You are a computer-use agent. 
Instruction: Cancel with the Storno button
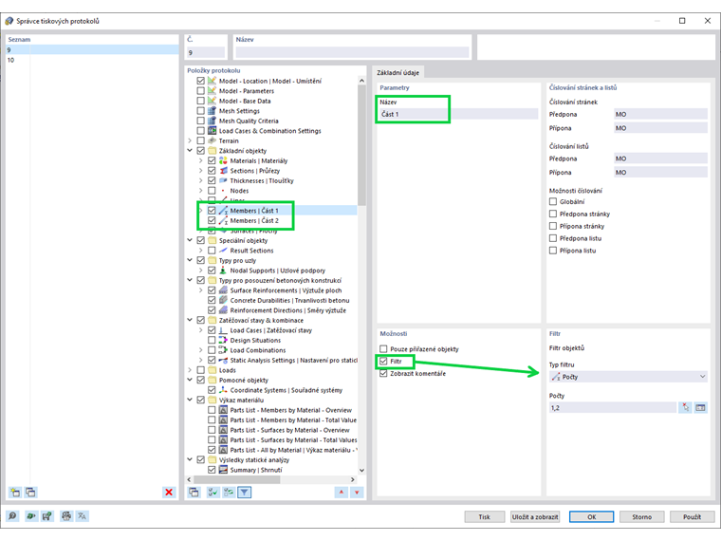tap(641, 516)
